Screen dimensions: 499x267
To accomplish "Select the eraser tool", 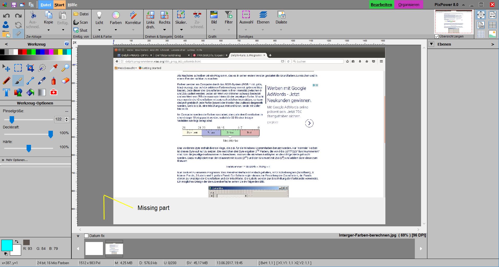I will (x=65, y=81).
